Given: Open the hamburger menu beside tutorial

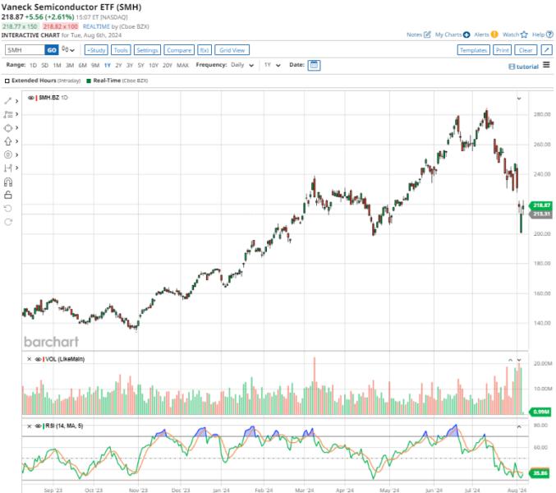Looking at the screenshot, I should pyautogui.click(x=546, y=65).
